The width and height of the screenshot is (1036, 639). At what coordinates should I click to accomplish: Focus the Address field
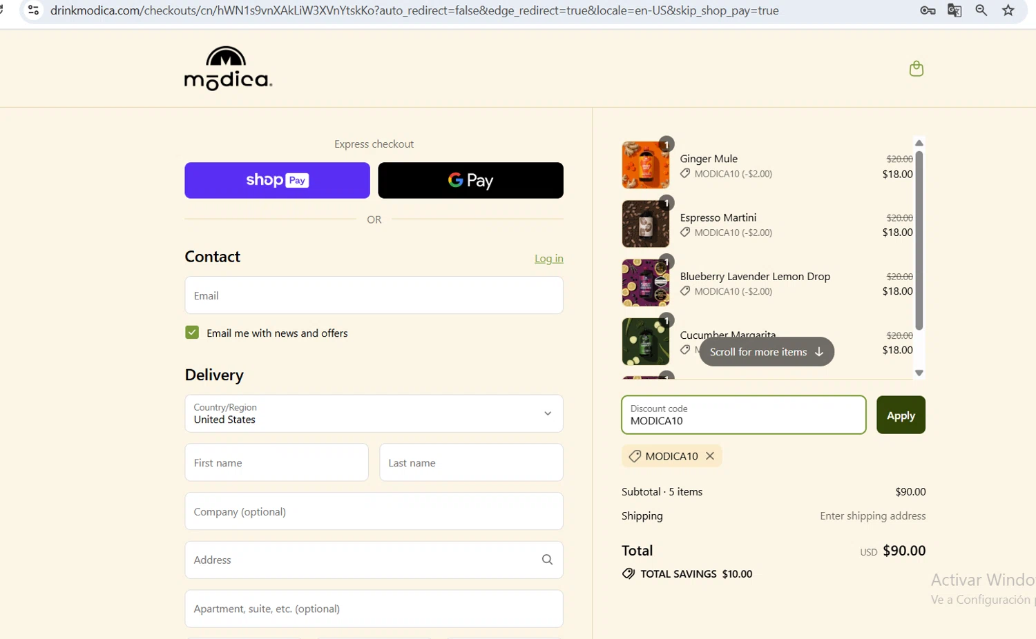pyautogui.click(x=374, y=560)
